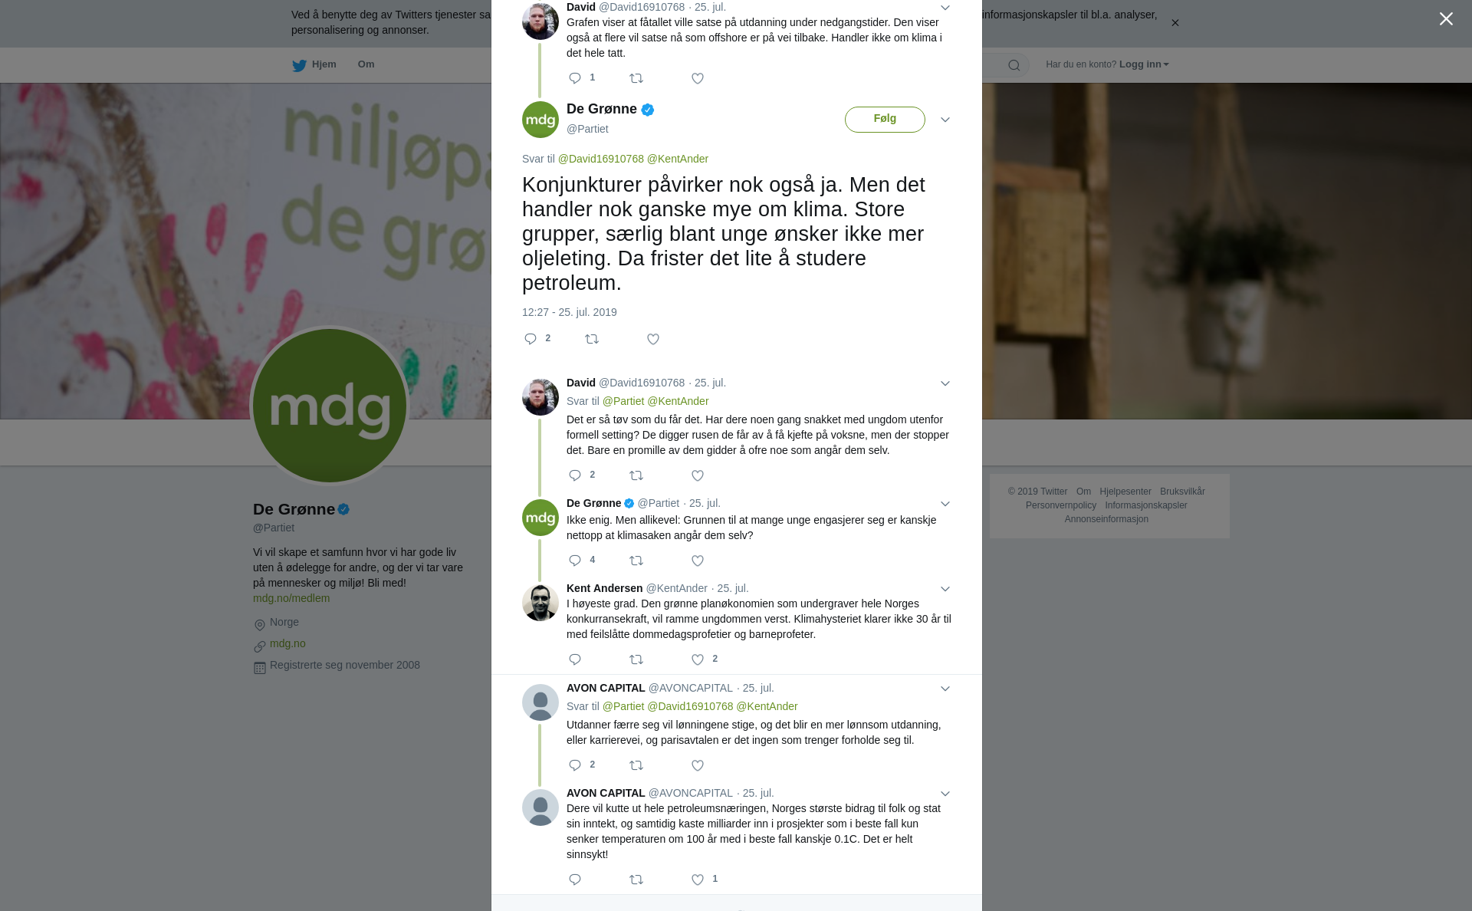Open the Logg inn dropdown
Screen dimensions: 1472x911
click(1144, 64)
